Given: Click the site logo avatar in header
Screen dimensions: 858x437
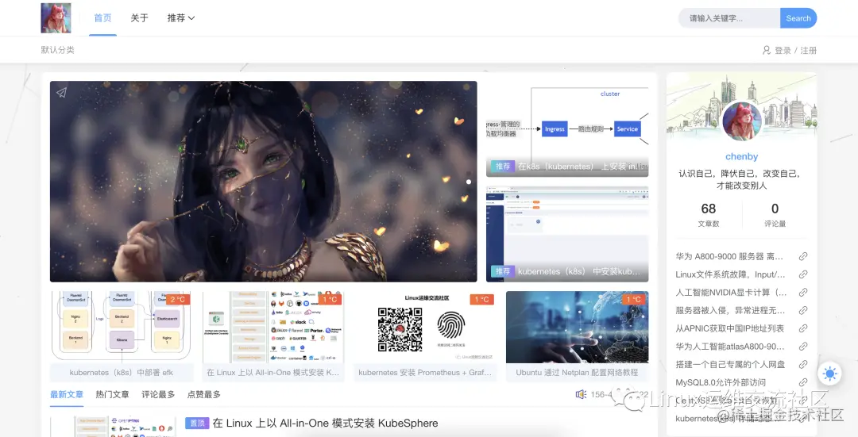Looking at the screenshot, I should 56,18.
